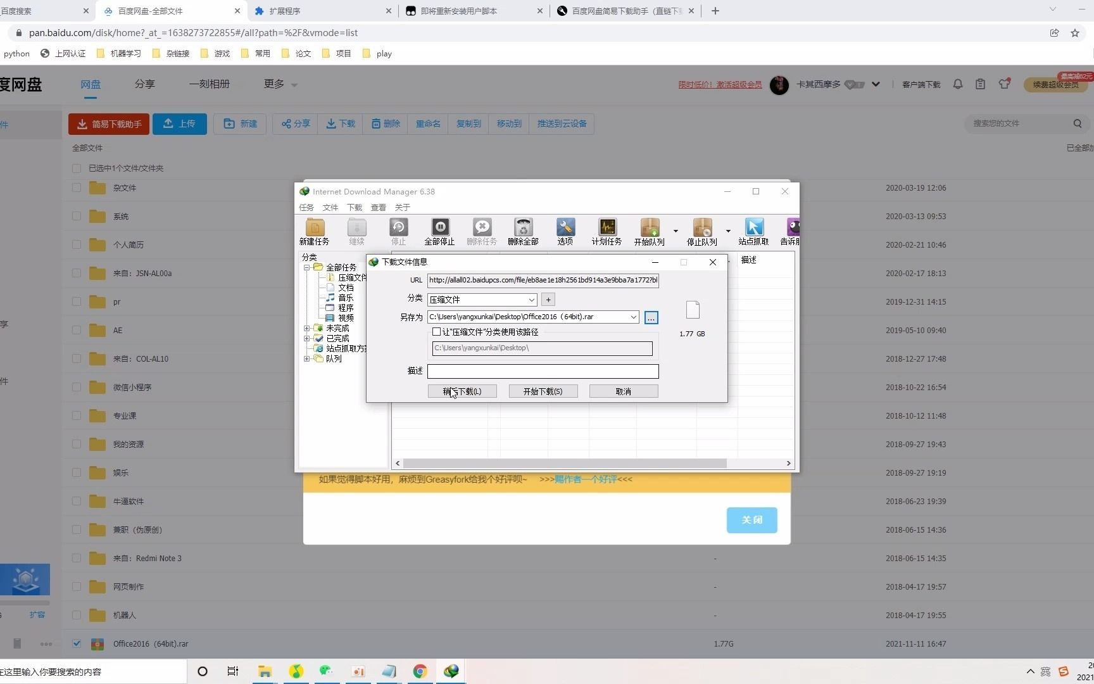Open the 分类 category combo box
This screenshot has height=684, width=1094.
(x=482, y=300)
